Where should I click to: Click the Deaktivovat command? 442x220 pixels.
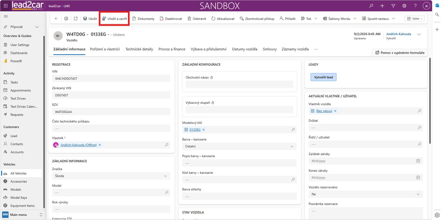pyautogui.click(x=171, y=19)
